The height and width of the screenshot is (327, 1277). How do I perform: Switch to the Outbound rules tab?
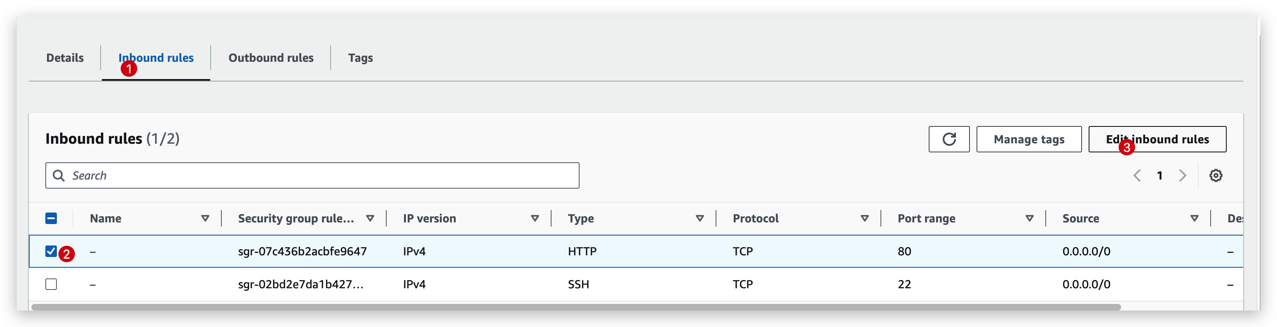coord(271,58)
